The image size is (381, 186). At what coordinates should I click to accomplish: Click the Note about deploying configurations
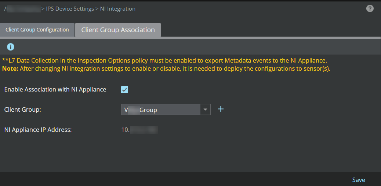tap(166, 68)
